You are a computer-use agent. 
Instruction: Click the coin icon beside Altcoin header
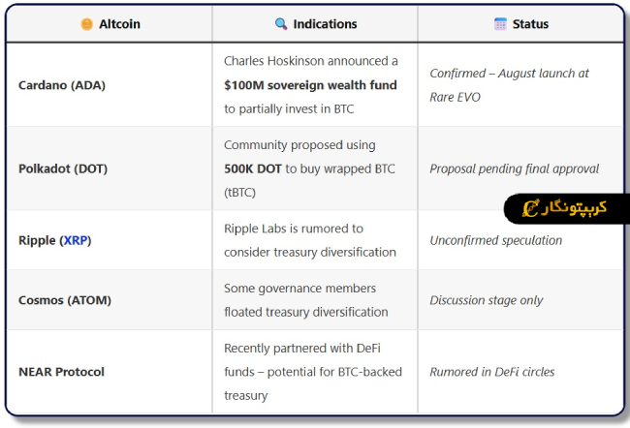[x=87, y=24]
